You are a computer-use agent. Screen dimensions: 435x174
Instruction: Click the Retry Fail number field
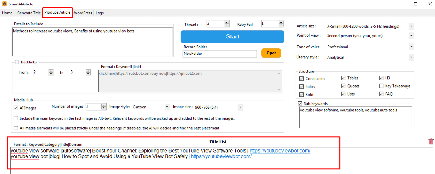[x=270, y=24]
